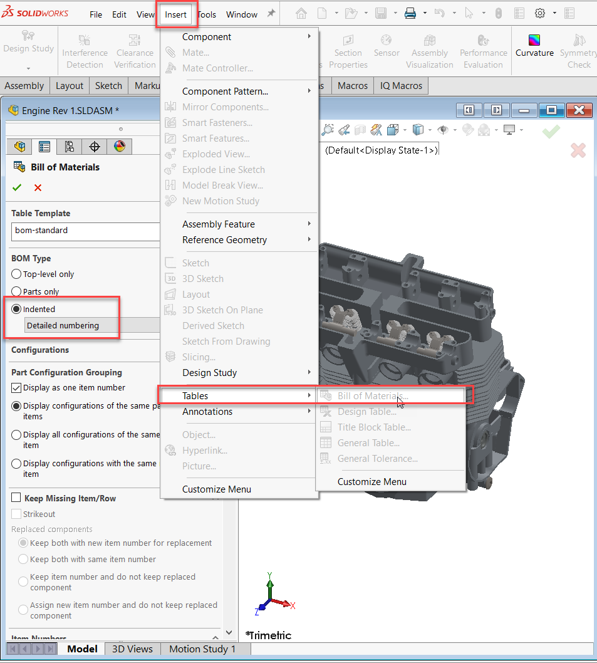Expand the Design Study submenu in Insert menu
Screen dimensions: 597x663
[x=239, y=372]
